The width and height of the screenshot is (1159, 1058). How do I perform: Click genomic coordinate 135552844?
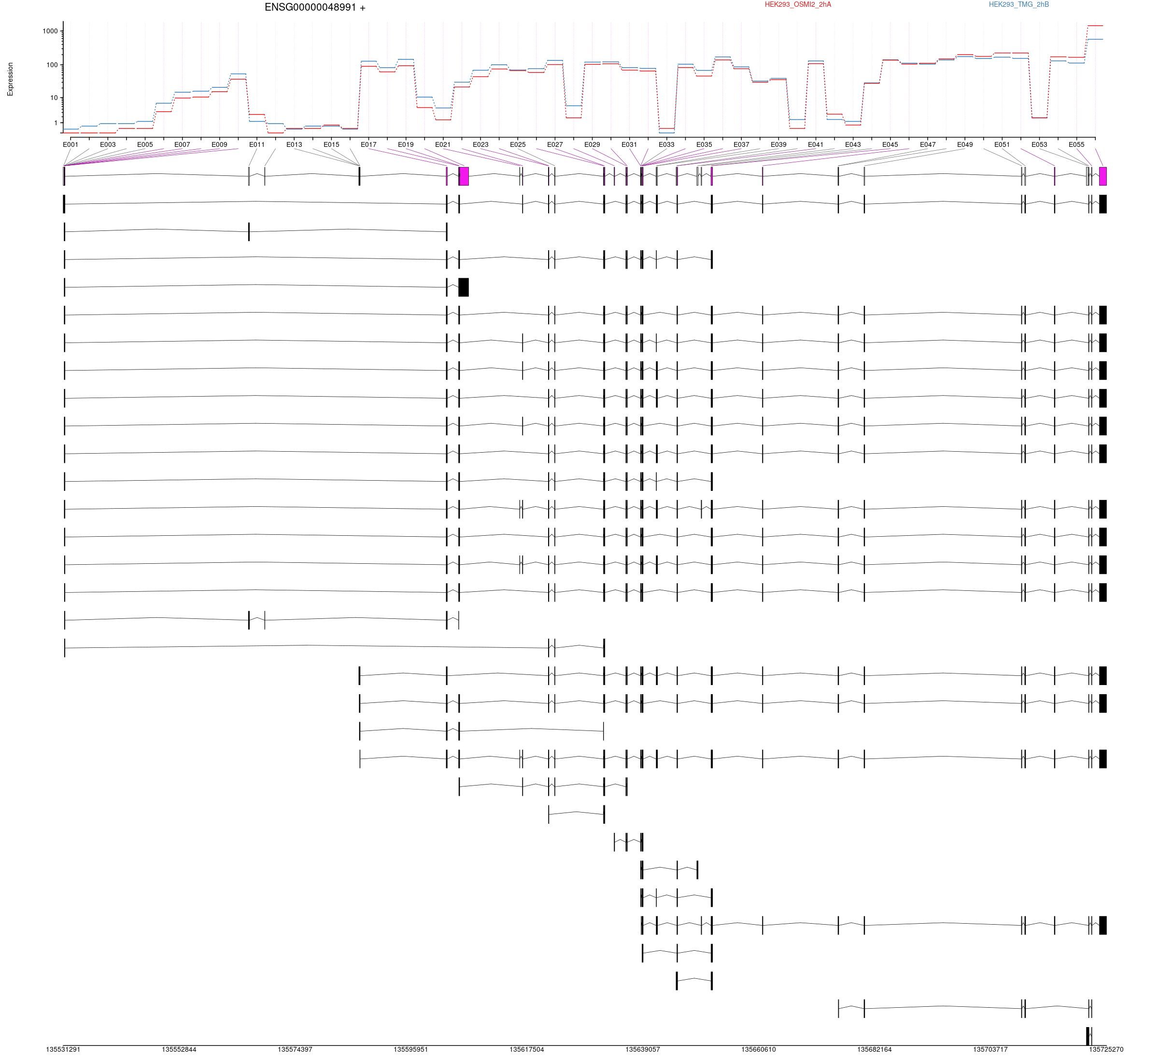point(179,1049)
